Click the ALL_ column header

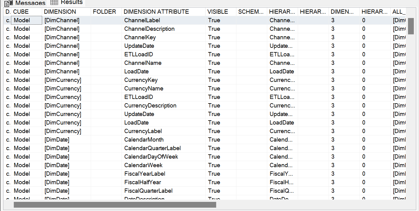[x=398, y=12]
